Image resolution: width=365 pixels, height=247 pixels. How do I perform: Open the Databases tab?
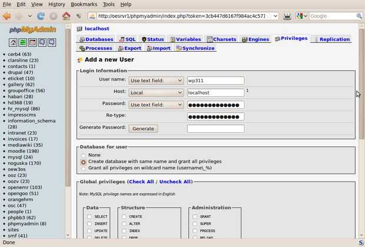click(97, 39)
